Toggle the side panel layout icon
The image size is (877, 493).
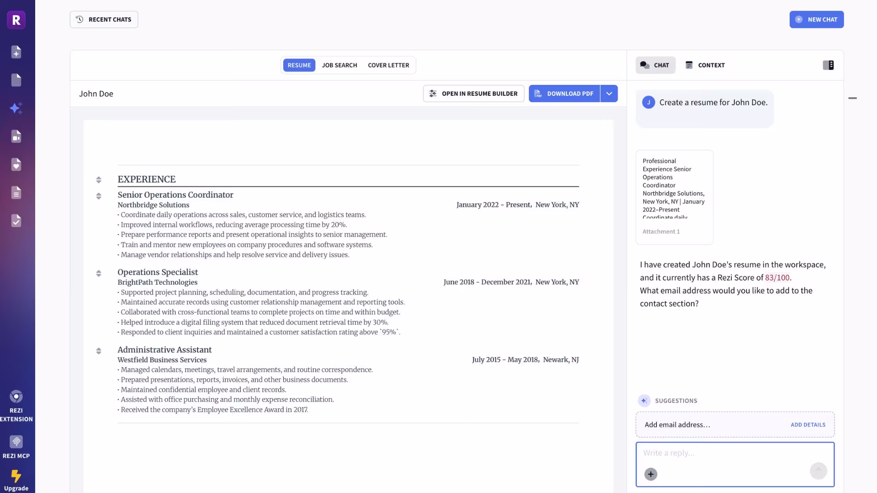tap(828, 65)
